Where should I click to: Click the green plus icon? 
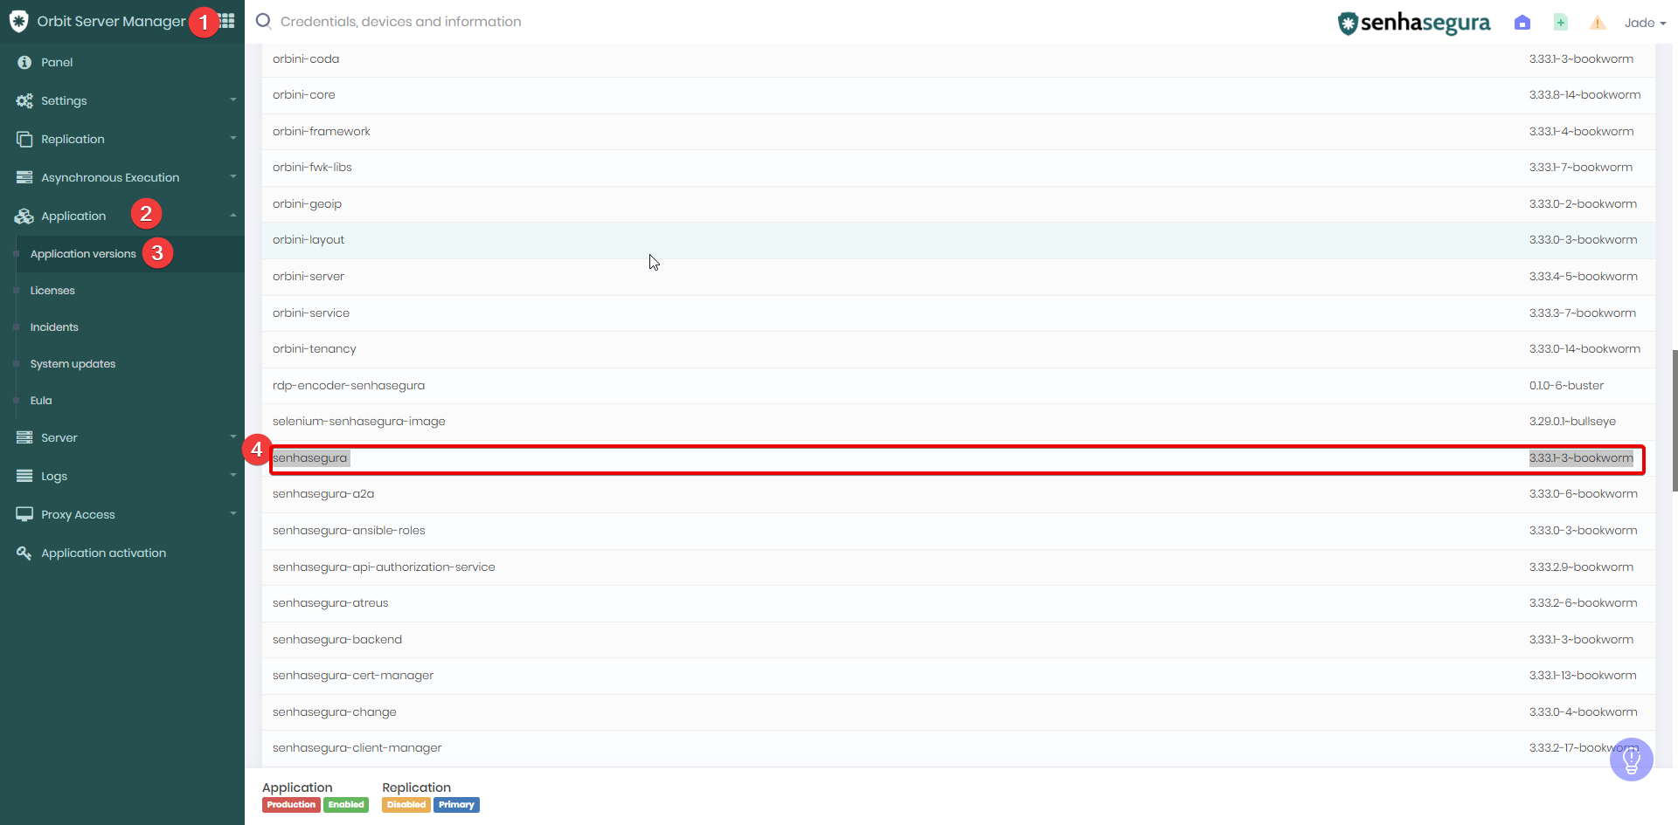point(1561,23)
